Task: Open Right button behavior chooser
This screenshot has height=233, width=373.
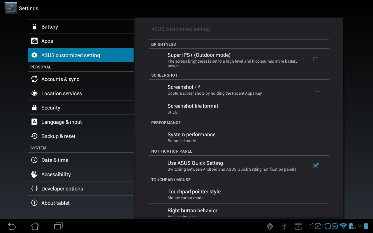Action: [x=239, y=211]
